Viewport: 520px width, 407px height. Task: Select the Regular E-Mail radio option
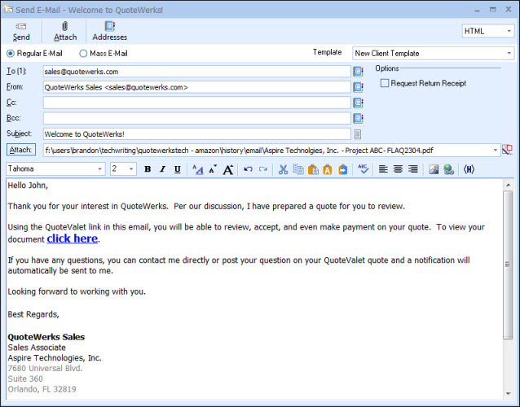click(x=11, y=54)
